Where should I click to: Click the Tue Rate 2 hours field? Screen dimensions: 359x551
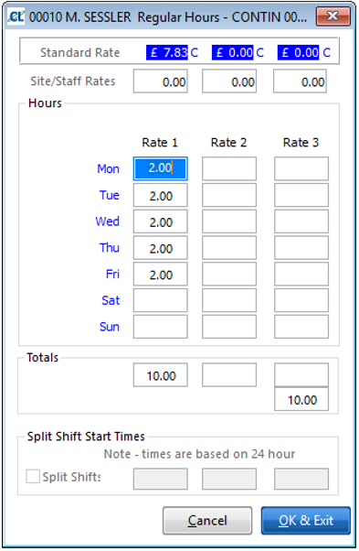pos(229,195)
